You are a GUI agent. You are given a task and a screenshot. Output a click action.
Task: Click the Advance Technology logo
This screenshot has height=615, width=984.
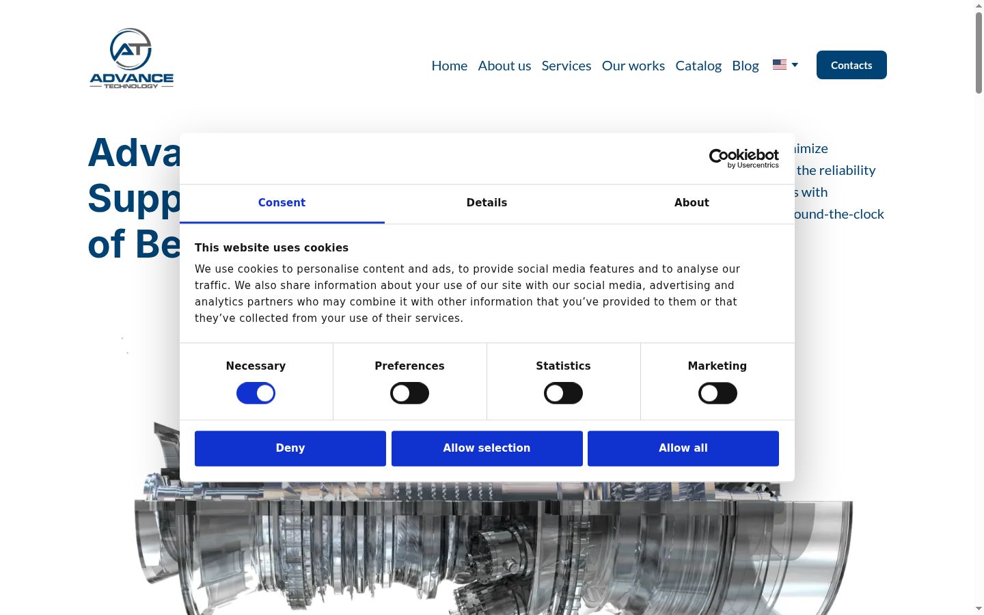tap(131, 59)
